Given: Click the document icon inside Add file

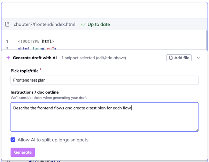Looking at the screenshot, I should pos(171,58).
